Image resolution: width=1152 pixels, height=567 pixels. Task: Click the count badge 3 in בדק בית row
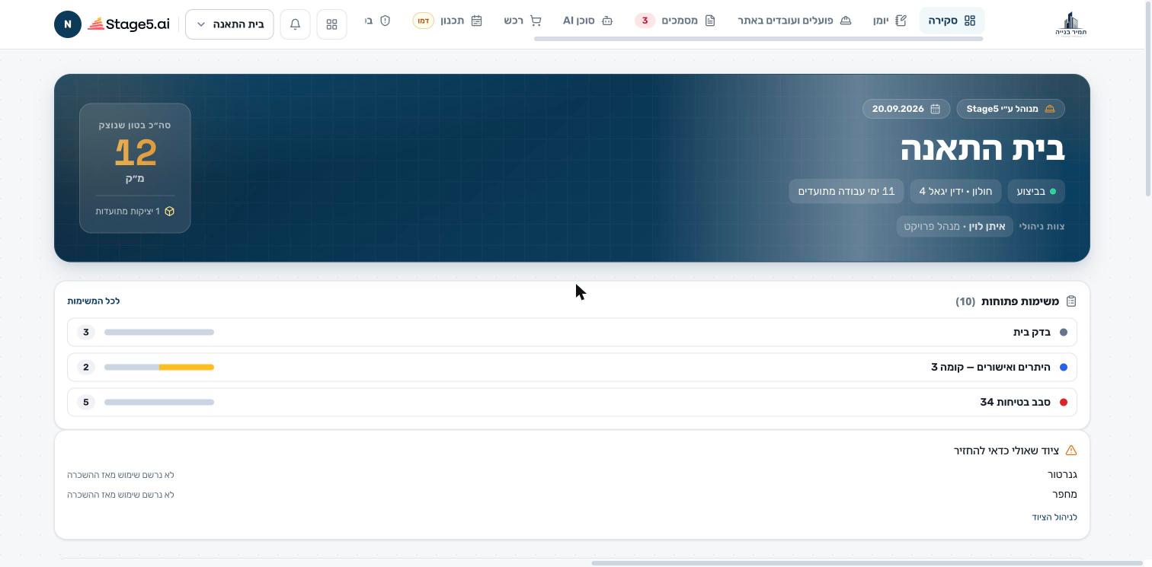pyautogui.click(x=86, y=332)
